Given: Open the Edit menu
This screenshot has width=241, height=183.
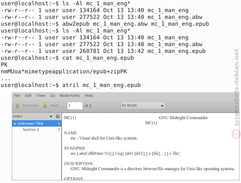Looking at the screenshot, I should coord(28,96).
